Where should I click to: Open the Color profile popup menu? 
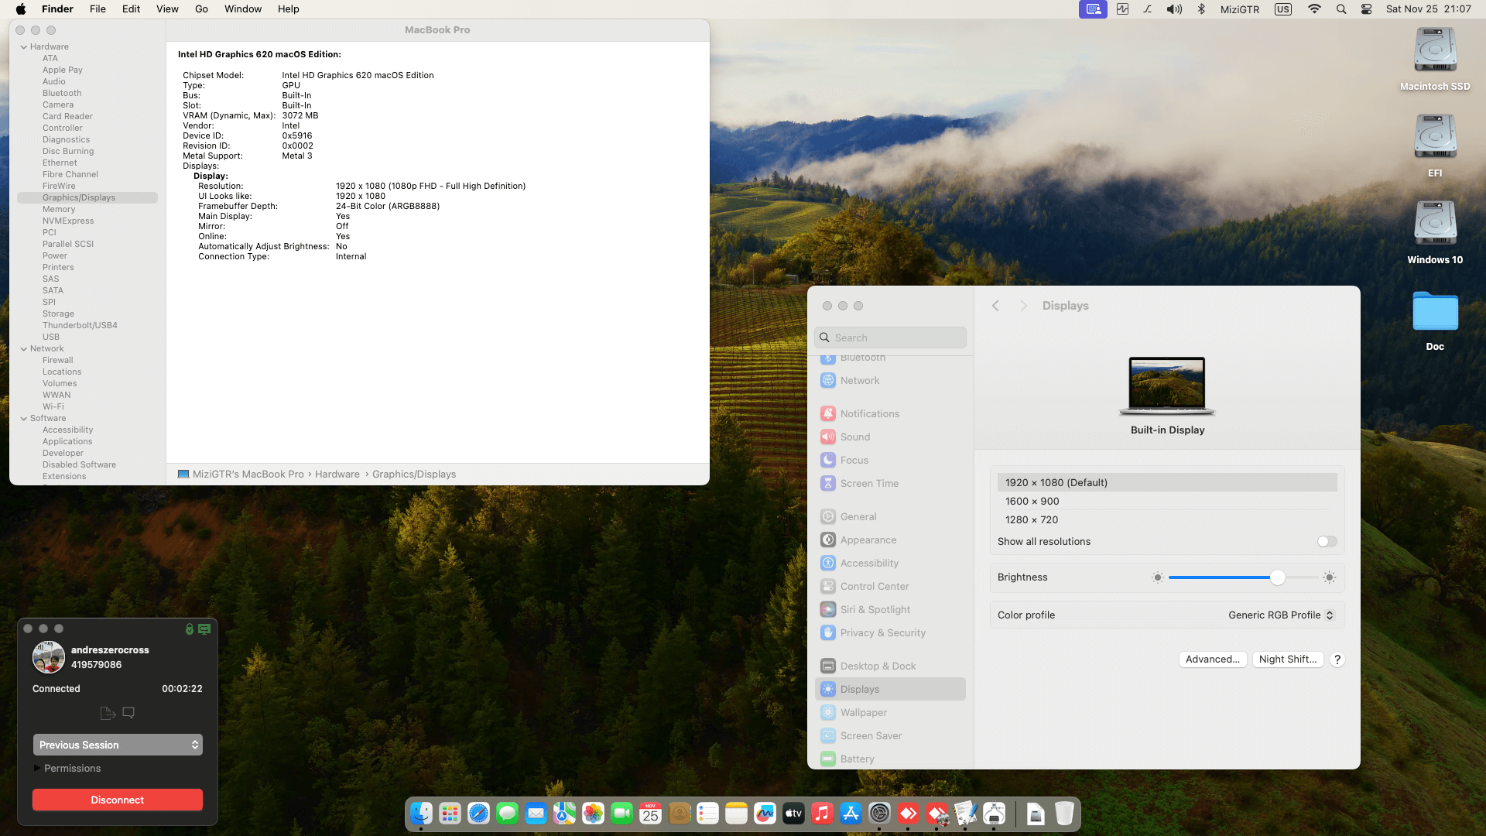[1281, 615]
